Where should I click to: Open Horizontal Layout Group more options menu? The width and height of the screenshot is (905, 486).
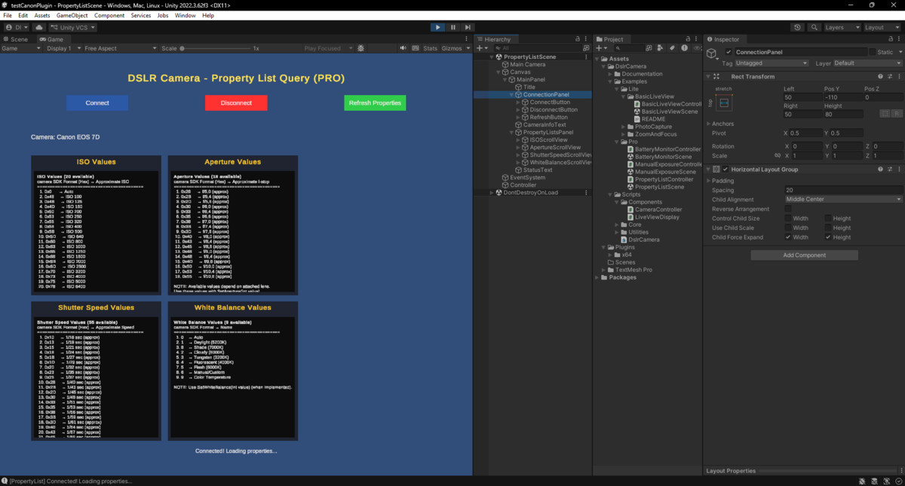point(899,169)
